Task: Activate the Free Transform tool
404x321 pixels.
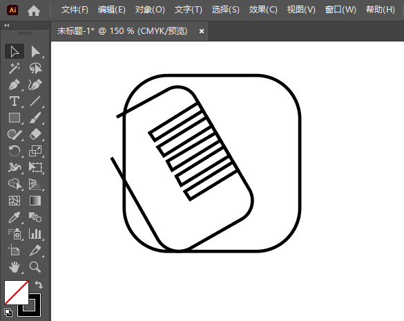Action: [35, 167]
